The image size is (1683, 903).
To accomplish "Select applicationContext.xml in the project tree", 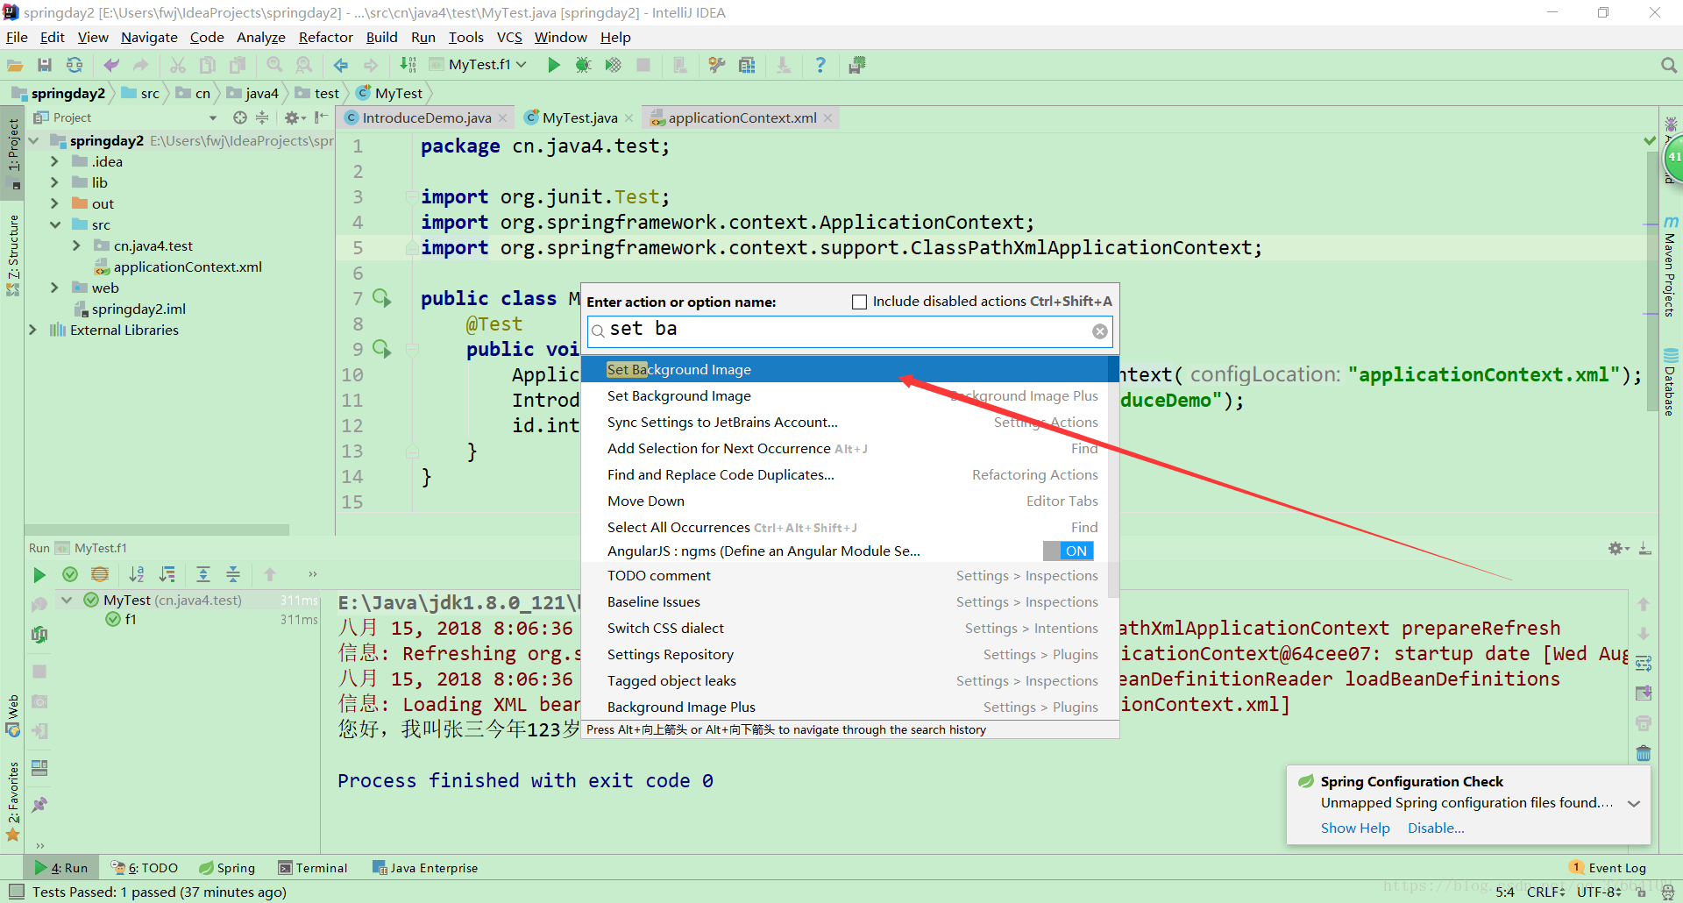I will point(187,267).
